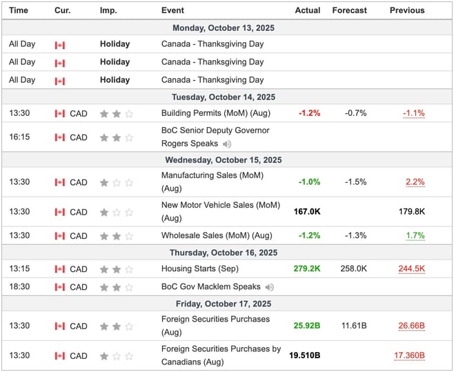
Task: Click Canada flag in Building Permits row
Action: pyautogui.click(x=60, y=114)
